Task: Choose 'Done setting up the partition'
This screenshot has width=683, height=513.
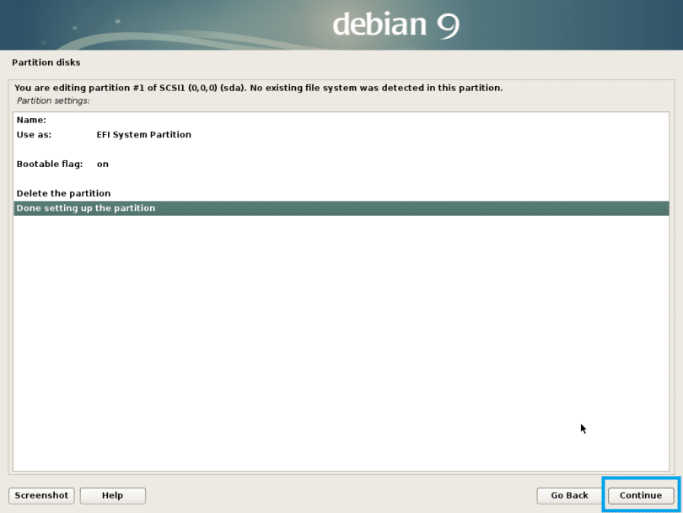Action: click(x=341, y=208)
